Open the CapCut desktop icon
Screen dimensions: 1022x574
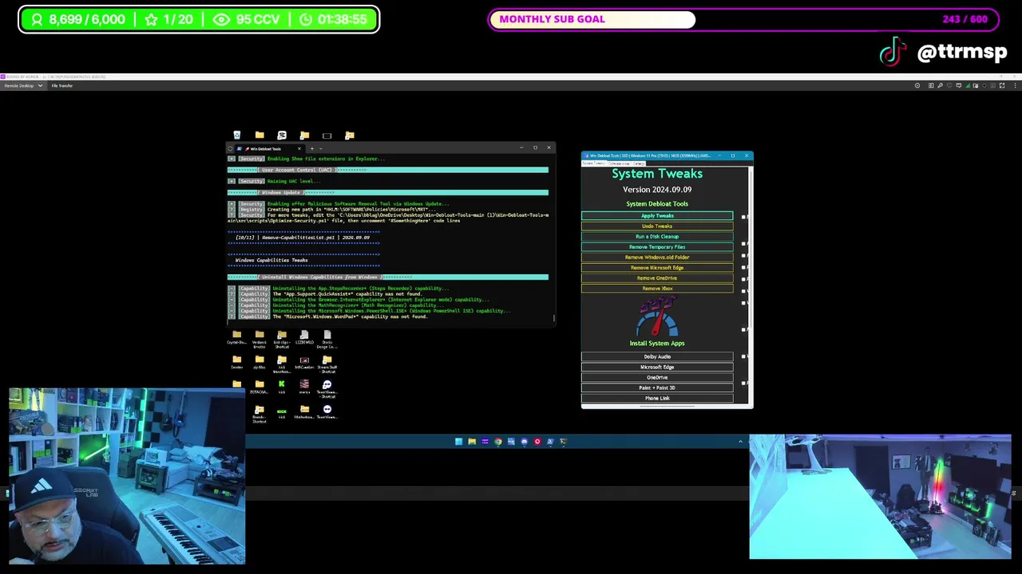click(x=282, y=136)
